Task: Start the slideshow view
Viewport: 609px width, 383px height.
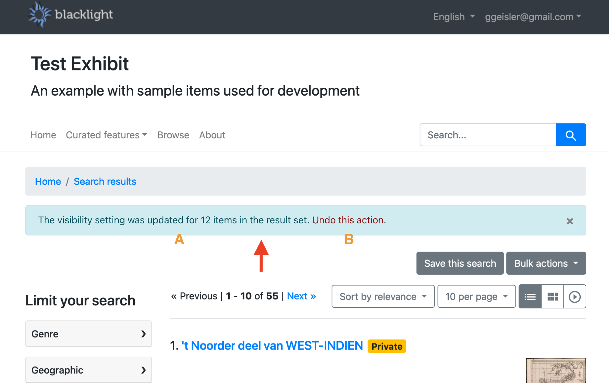Action: 574,297
